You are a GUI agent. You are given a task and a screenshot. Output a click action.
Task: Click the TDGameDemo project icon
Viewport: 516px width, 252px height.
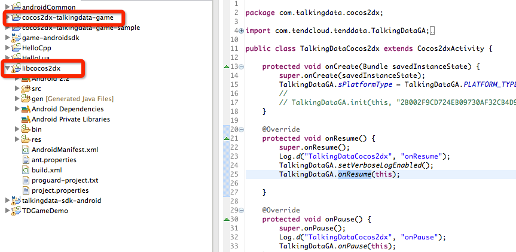coord(16,211)
